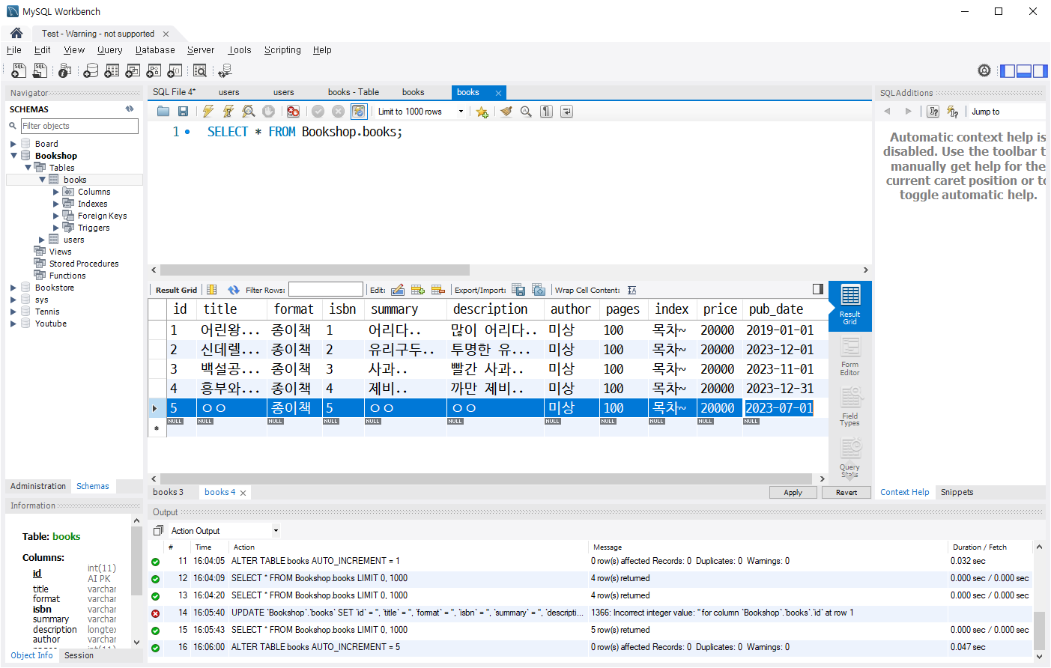Image resolution: width=1051 pixels, height=668 pixels.
Task: Switch to Form Editor view
Action: [850, 356]
